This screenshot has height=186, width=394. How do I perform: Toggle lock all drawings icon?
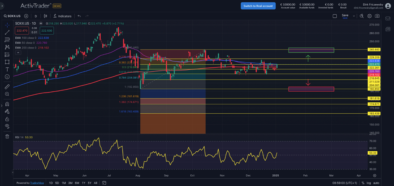pos(7,119)
